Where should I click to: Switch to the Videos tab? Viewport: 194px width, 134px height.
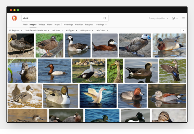tap(42, 25)
